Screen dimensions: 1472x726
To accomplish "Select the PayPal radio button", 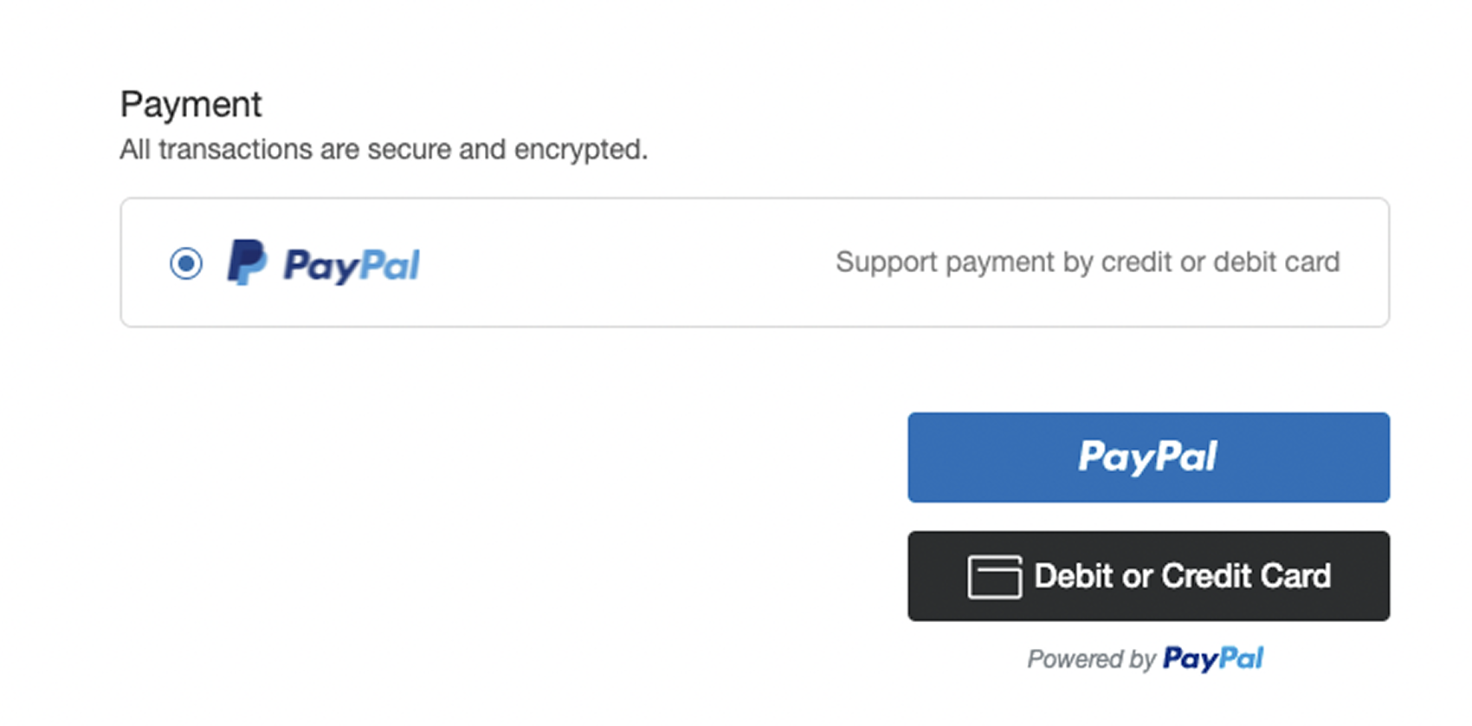I will [186, 263].
